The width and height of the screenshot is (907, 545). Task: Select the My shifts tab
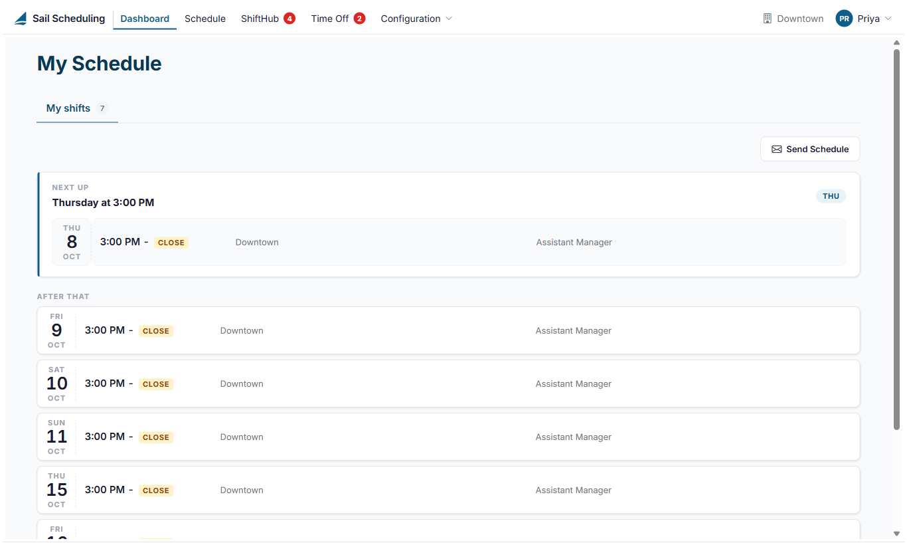point(77,108)
